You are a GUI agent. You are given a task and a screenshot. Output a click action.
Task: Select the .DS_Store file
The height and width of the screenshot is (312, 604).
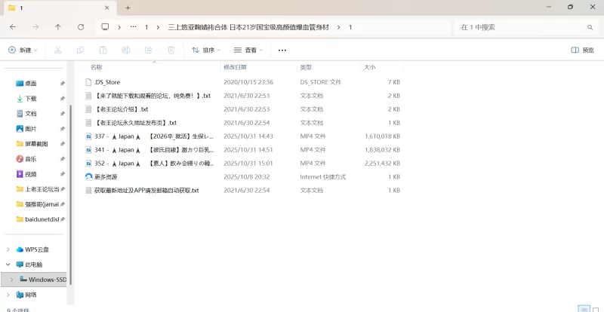click(107, 82)
